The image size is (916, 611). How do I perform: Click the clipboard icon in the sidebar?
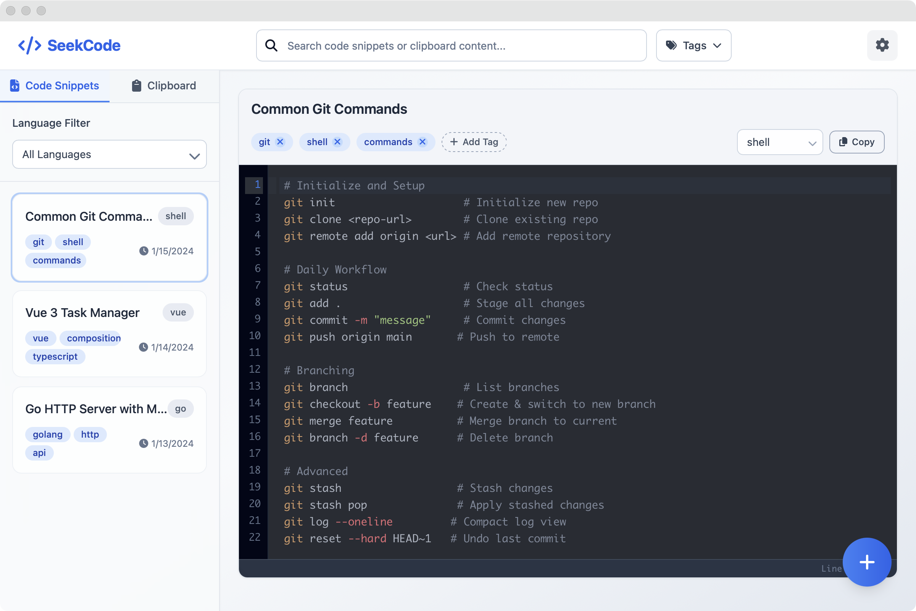[x=136, y=85]
